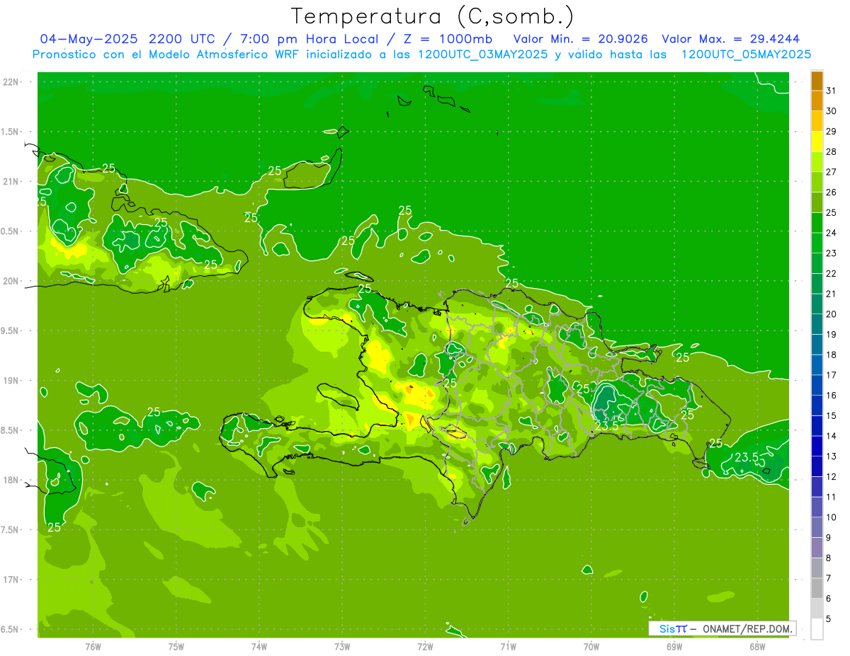
Task: Click 'Valor Min. = 20.9026' text
Action: pyautogui.click(x=580, y=39)
